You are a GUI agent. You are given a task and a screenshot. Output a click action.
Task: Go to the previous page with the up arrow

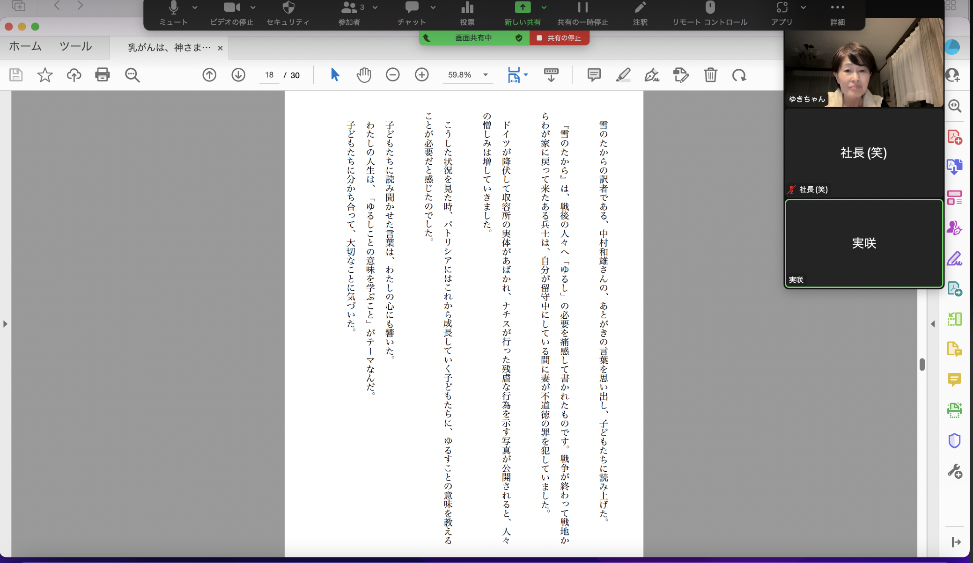point(209,75)
